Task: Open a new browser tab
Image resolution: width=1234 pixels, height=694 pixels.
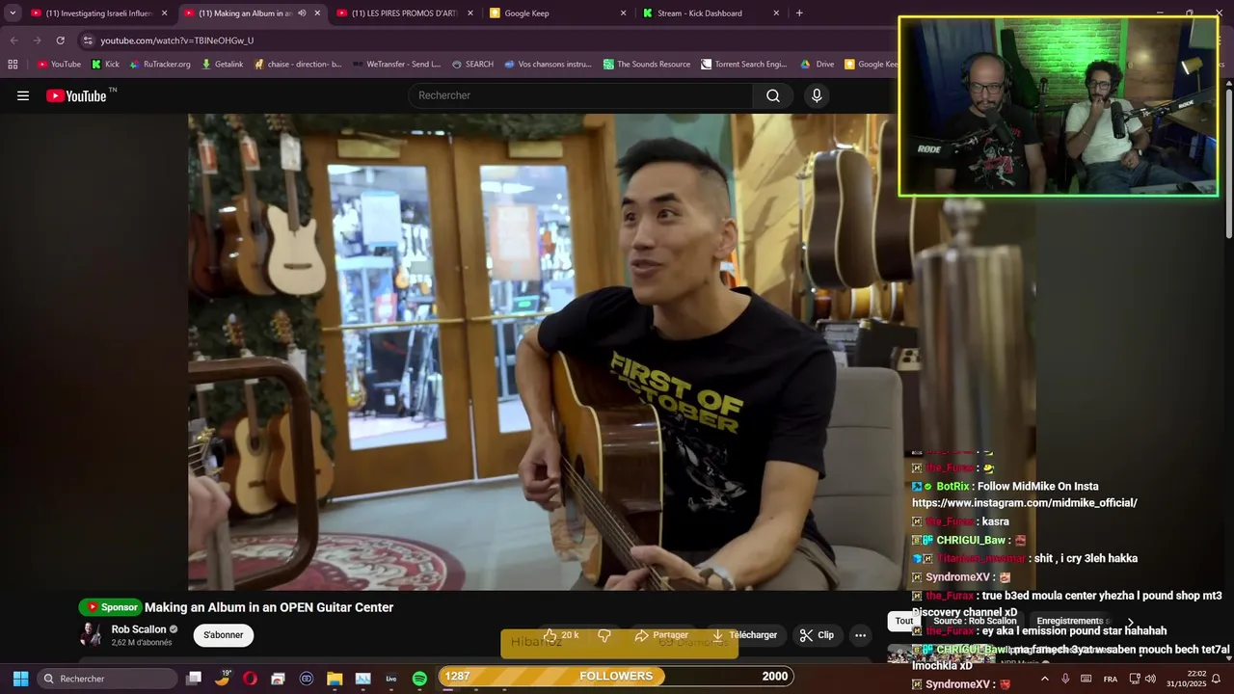Action: click(799, 13)
